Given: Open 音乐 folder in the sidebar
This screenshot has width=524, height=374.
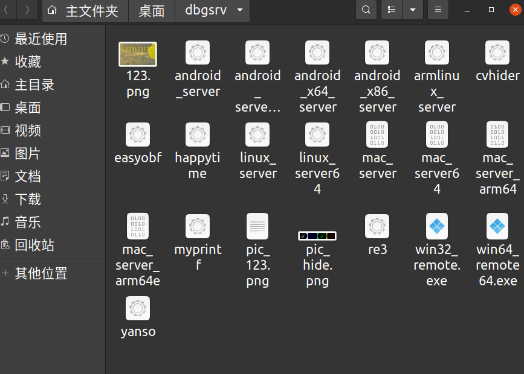Looking at the screenshot, I should tap(53, 222).
